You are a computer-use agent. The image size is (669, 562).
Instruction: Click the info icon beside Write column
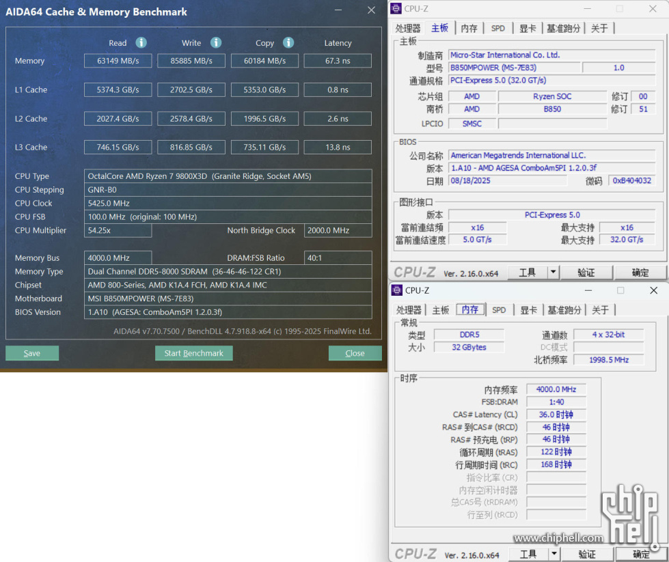(216, 43)
